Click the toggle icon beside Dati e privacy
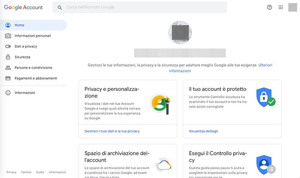The height and width of the screenshot is (178, 300). point(8,46)
